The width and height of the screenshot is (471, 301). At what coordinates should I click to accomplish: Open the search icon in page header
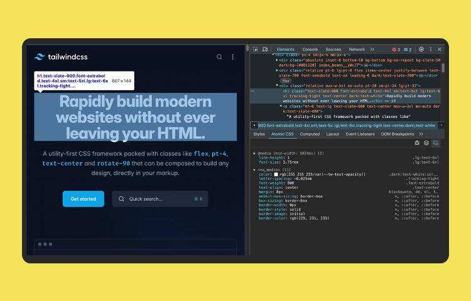219,56
